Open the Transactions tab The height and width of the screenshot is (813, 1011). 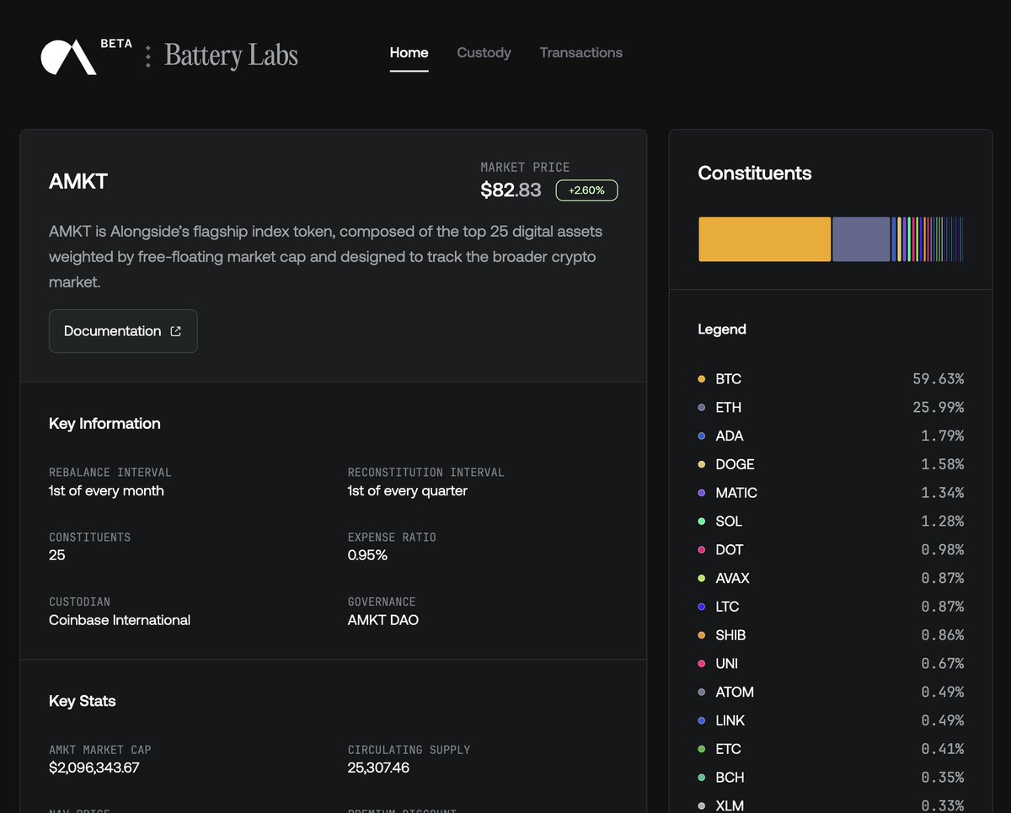point(580,52)
